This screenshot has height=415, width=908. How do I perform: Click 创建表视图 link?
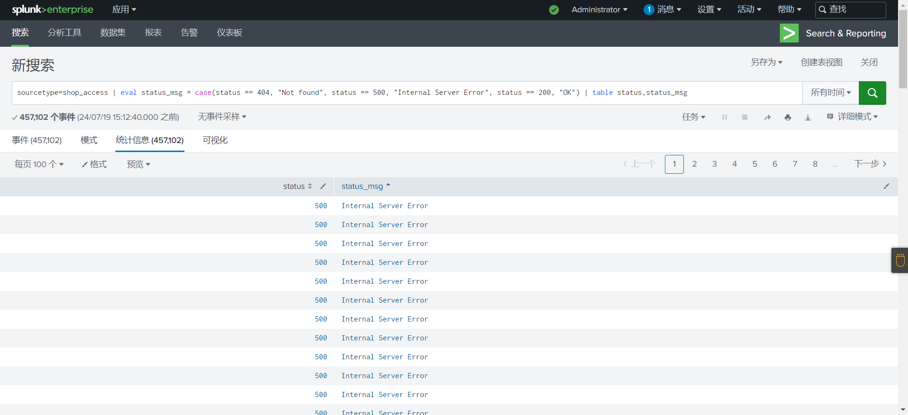pos(821,62)
